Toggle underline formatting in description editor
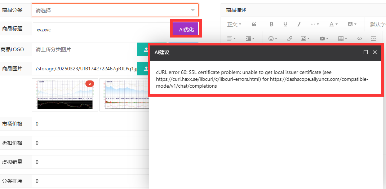This screenshot has height=189, width=386. (285, 24)
